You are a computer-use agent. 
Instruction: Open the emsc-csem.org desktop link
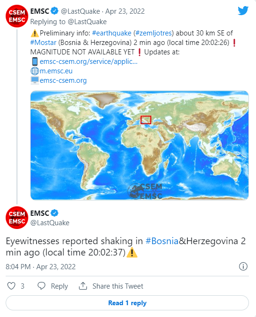coord(63,80)
